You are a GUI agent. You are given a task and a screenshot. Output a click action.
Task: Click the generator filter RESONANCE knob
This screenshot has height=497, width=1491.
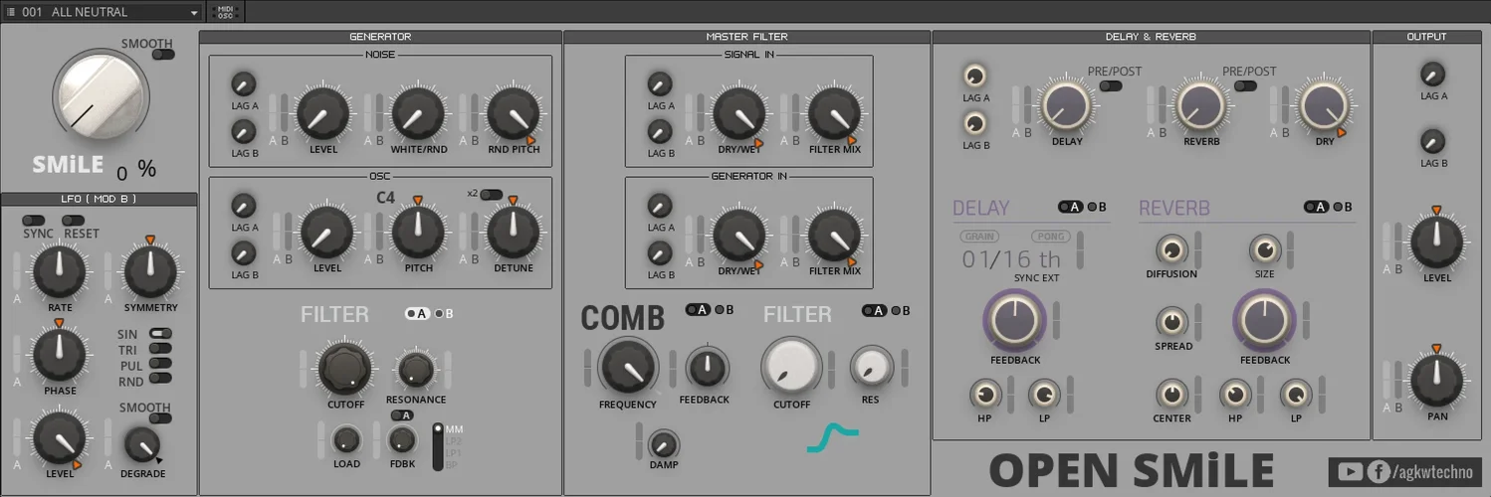(x=416, y=369)
